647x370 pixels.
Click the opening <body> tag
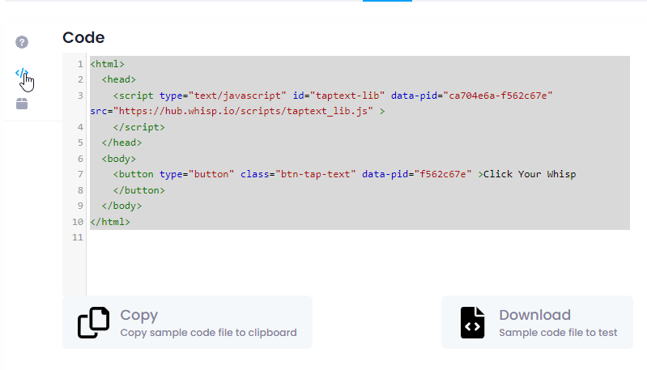[x=119, y=159]
